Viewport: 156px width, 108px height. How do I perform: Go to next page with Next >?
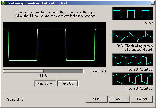click(x=119, y=99)
